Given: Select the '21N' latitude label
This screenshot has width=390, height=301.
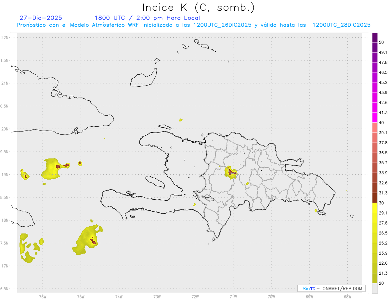Looking at the screenshot, I should pyautogui.click(x=6, y=83).
